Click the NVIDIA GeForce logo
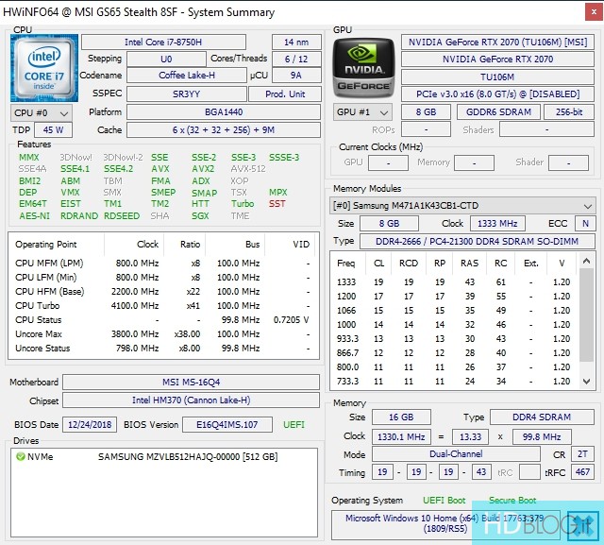This screenshot has width=604, height=545. point(361,69)
